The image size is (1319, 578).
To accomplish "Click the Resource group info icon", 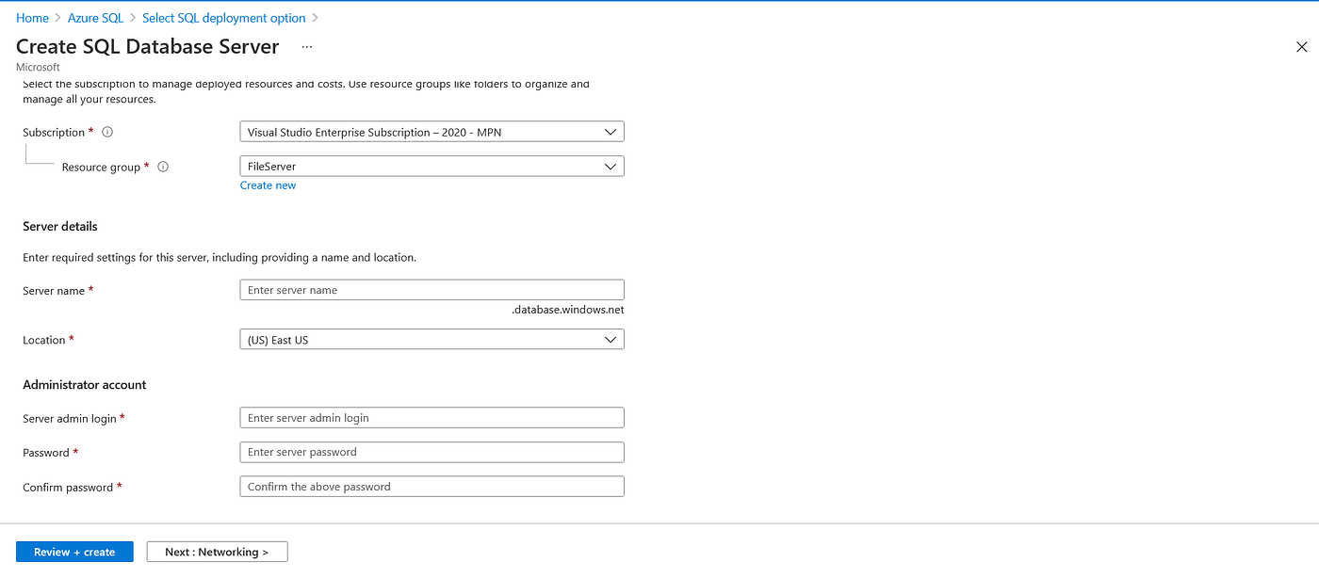I will 162,166.
